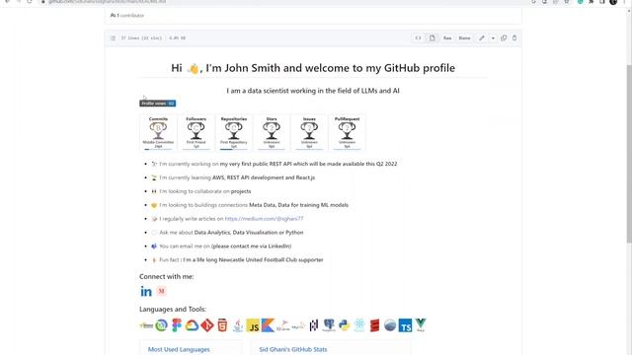This screenshot has height=355, width=632.
Task: Follow the medium.com articles link
Action: [x=264, y=219]
